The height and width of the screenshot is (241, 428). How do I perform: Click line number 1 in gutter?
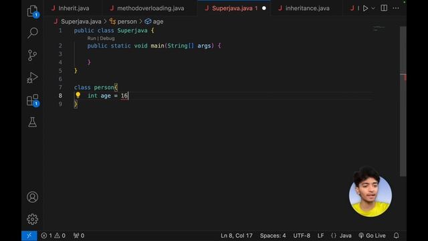[x=60, y=31]
